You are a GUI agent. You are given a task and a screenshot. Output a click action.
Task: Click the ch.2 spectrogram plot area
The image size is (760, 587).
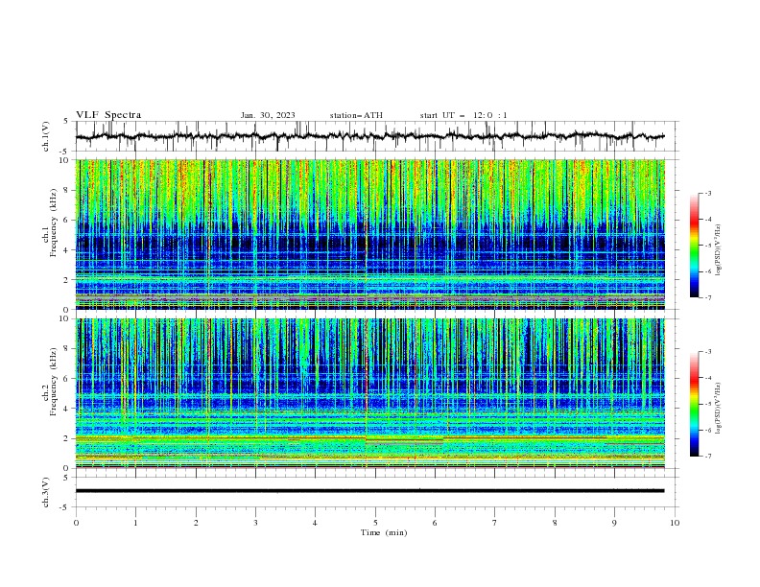tap(370, 393)
